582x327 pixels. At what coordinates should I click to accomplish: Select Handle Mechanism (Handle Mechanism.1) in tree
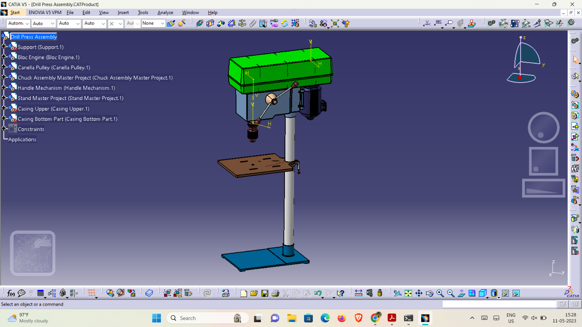click(x=66, y=88)
